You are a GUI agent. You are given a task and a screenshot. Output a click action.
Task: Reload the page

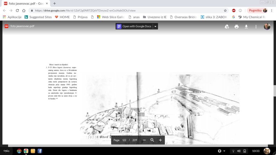coord(18,10)
